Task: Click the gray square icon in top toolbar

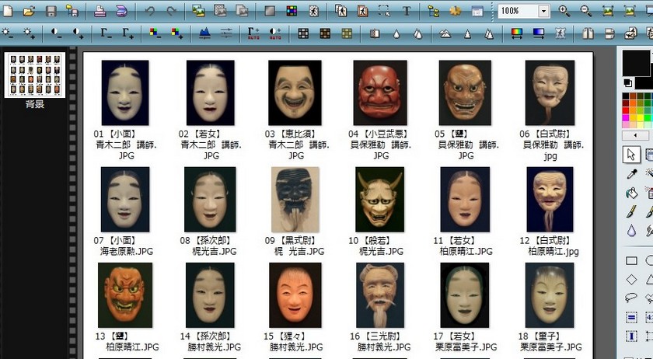Action: click(x=270, y=11)
